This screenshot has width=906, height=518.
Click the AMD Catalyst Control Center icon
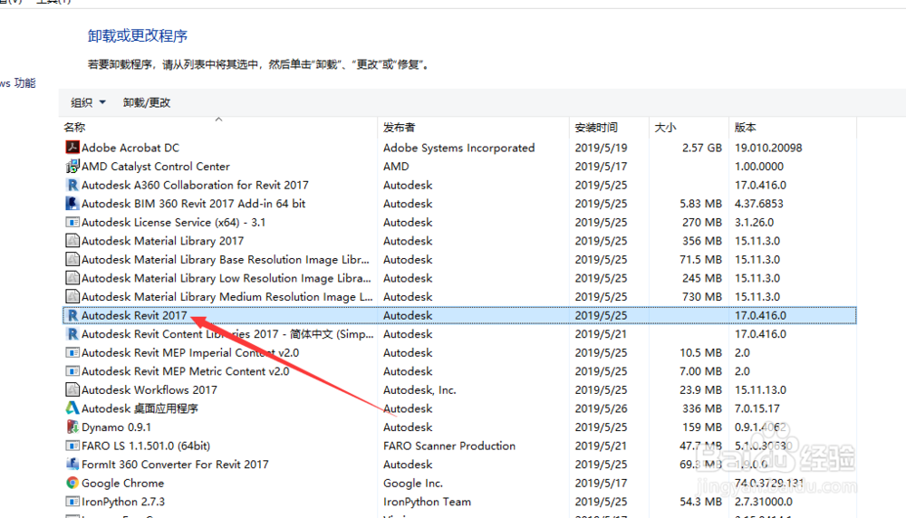[72, 167]
